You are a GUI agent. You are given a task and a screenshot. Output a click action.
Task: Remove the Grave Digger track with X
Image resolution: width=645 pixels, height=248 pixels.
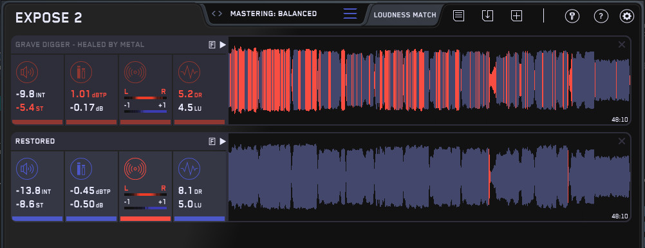point(622,44)
